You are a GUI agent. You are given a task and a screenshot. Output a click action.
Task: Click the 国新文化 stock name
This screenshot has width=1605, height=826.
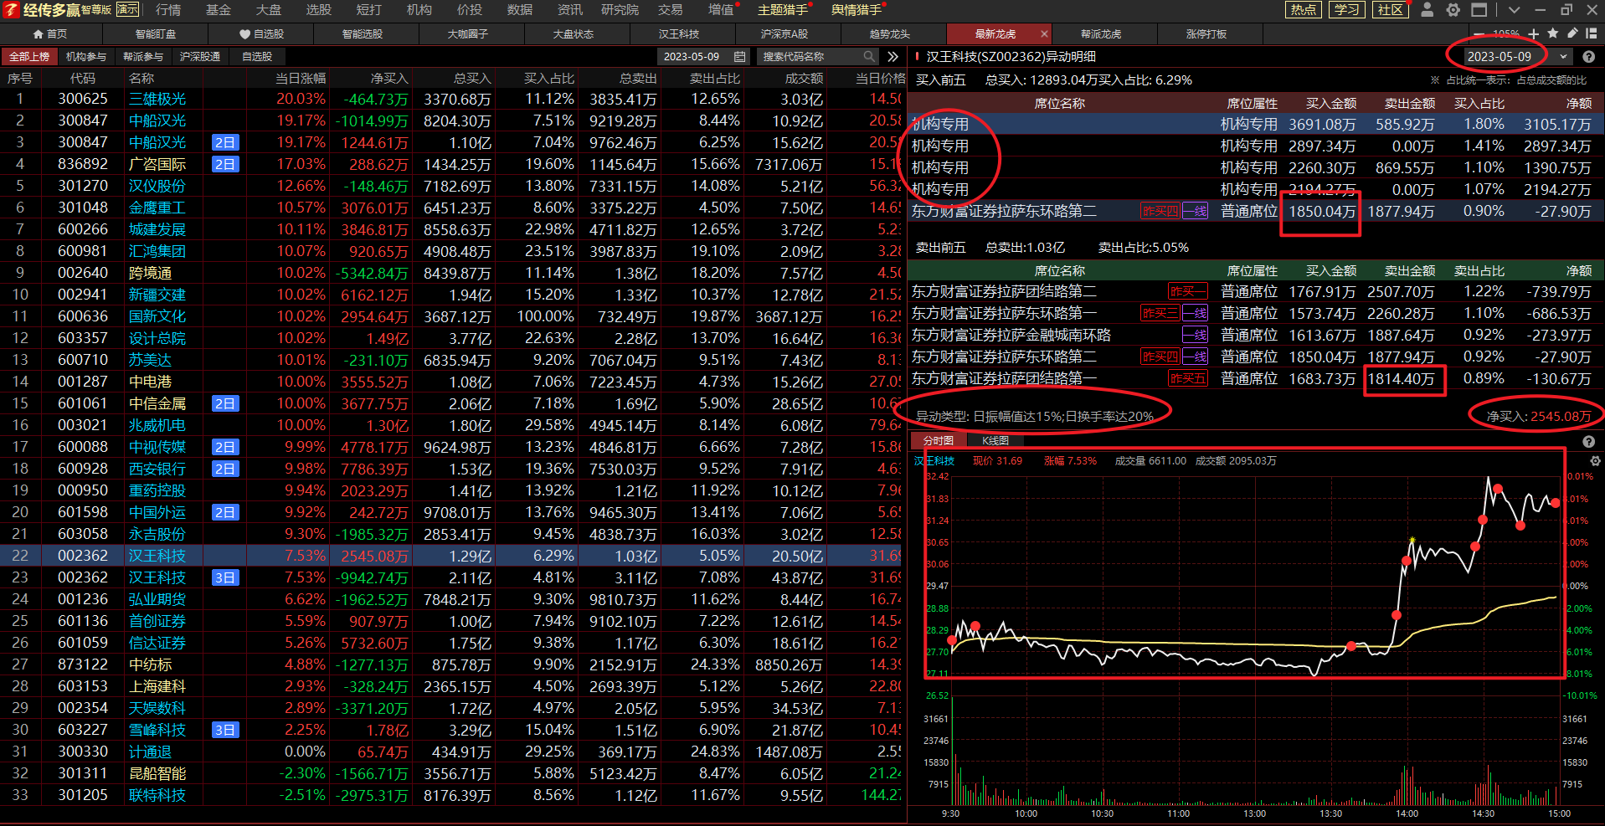tap(157, 316)
